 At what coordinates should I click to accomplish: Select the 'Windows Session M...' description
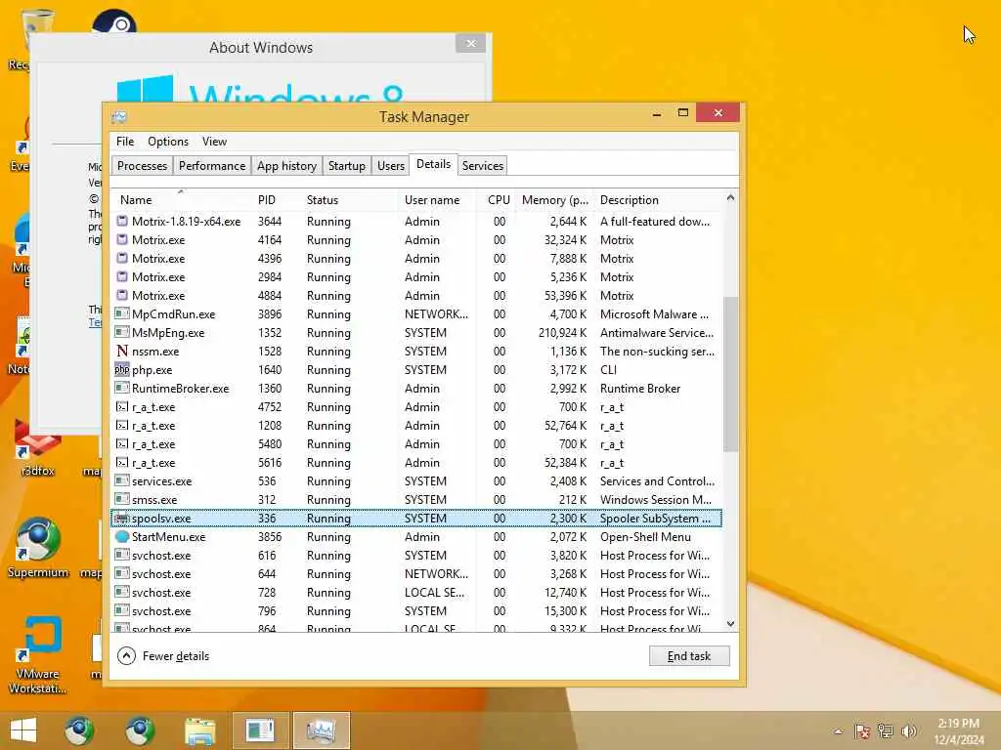[x=656, y=499]
